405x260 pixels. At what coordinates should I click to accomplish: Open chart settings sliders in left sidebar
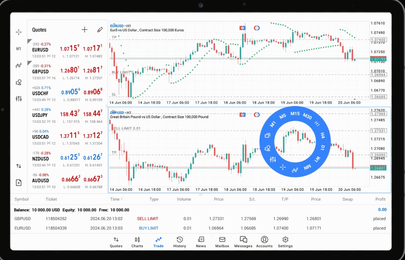(x=19, y=98)
